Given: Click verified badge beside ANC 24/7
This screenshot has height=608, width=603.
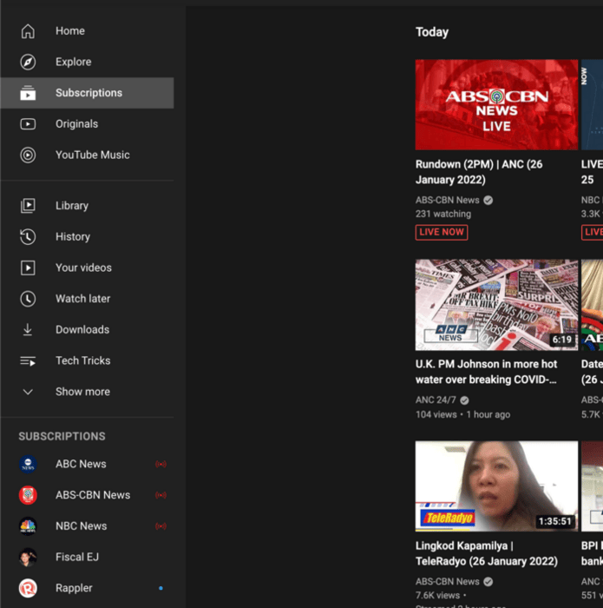Looking at the screenshot, I should [x=464, y=400].
